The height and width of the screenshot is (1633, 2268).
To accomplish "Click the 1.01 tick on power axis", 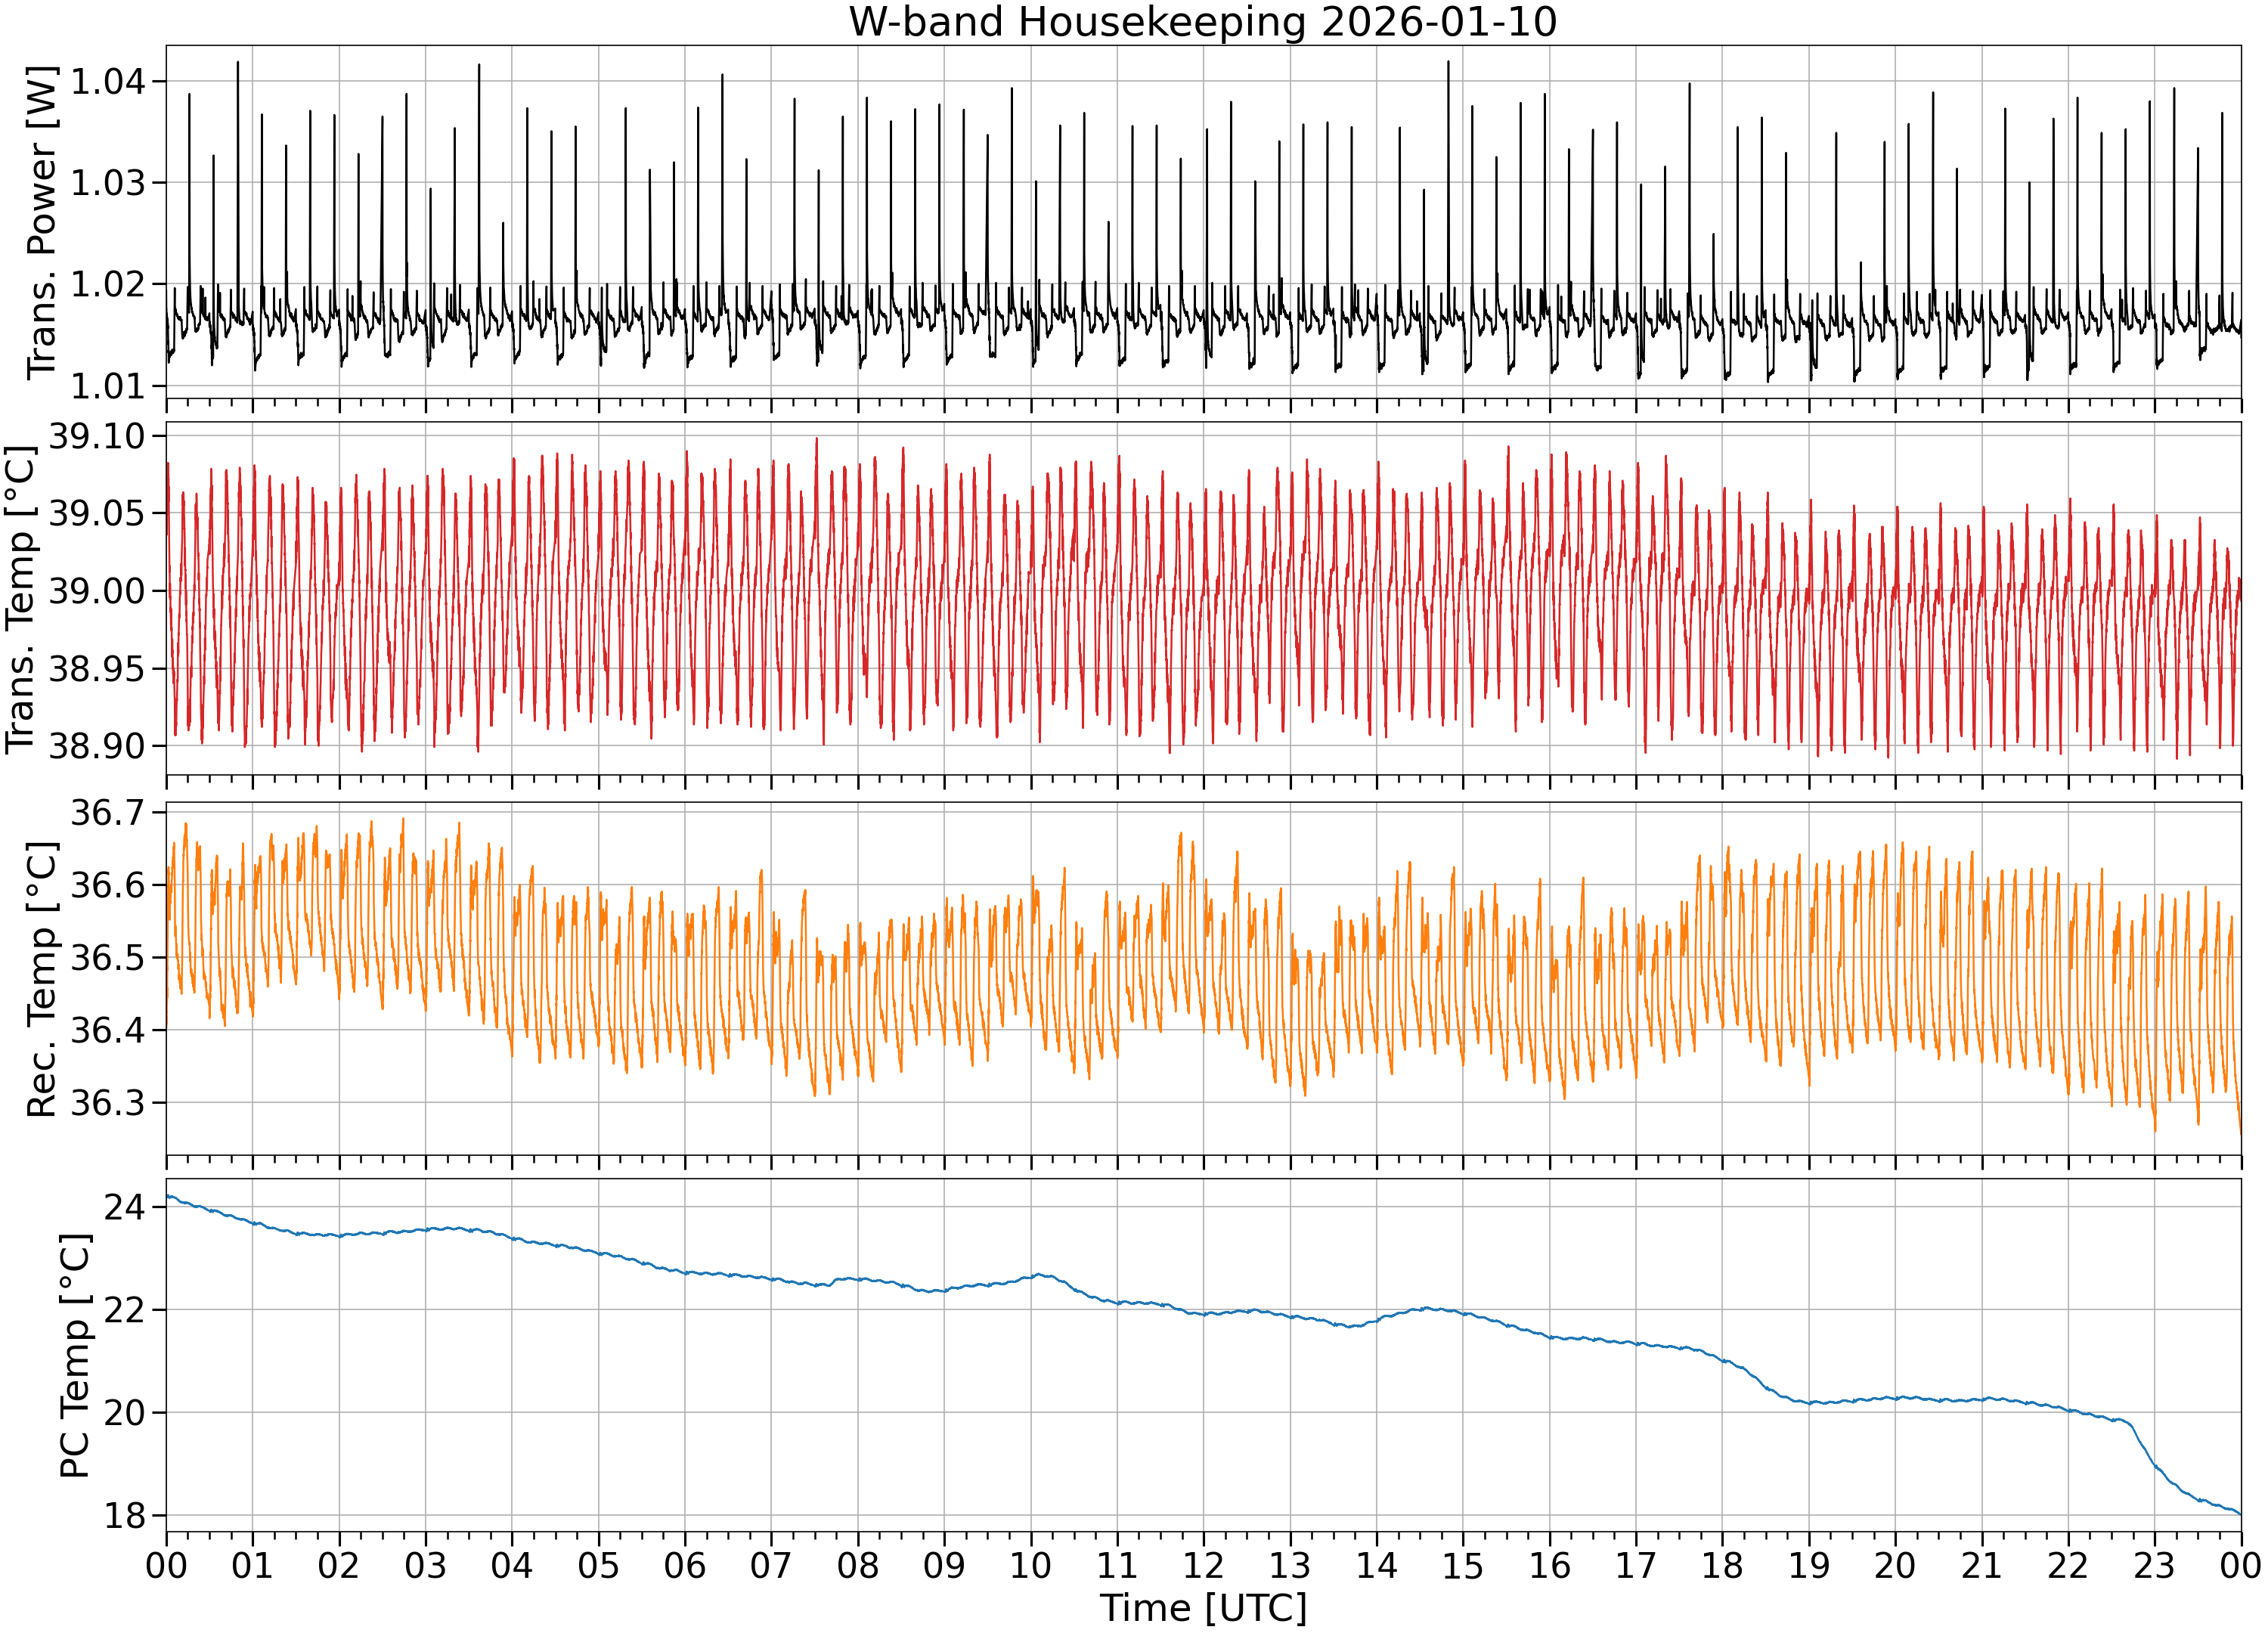I will point(107,385).
